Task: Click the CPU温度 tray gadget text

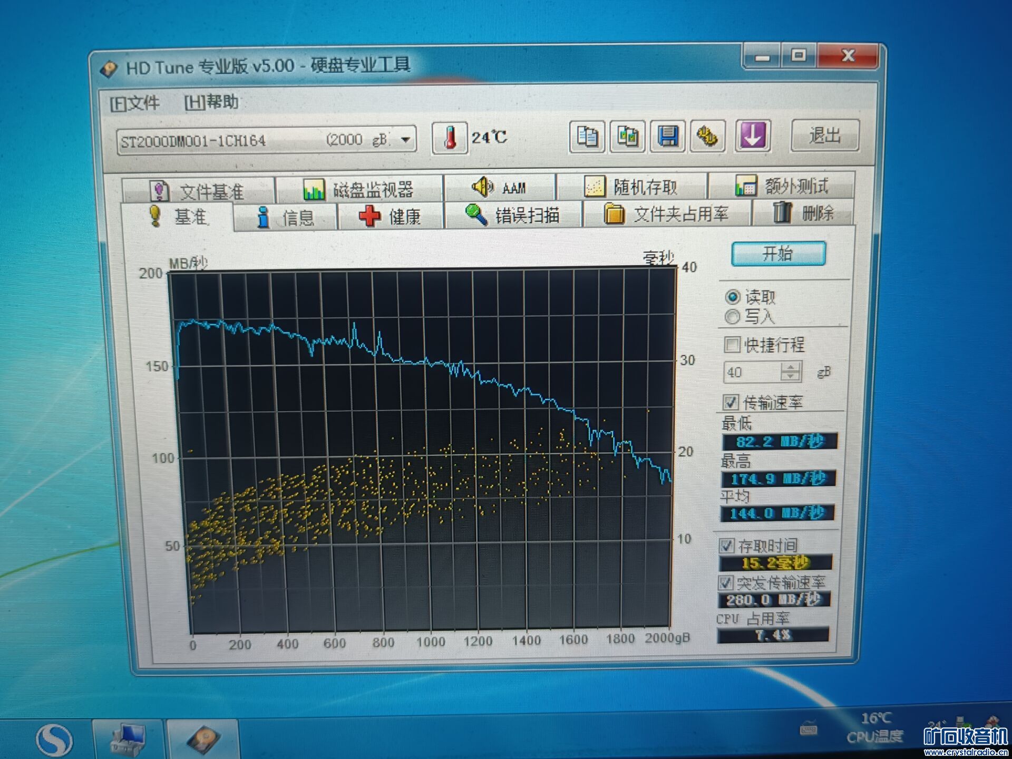Action: pos(875,736)
